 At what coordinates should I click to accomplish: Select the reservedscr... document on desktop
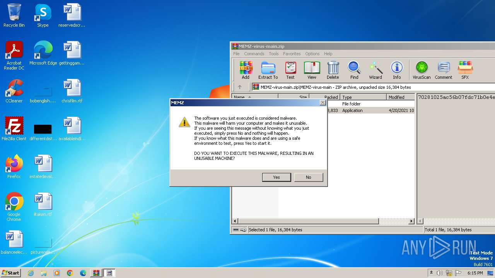72,15
